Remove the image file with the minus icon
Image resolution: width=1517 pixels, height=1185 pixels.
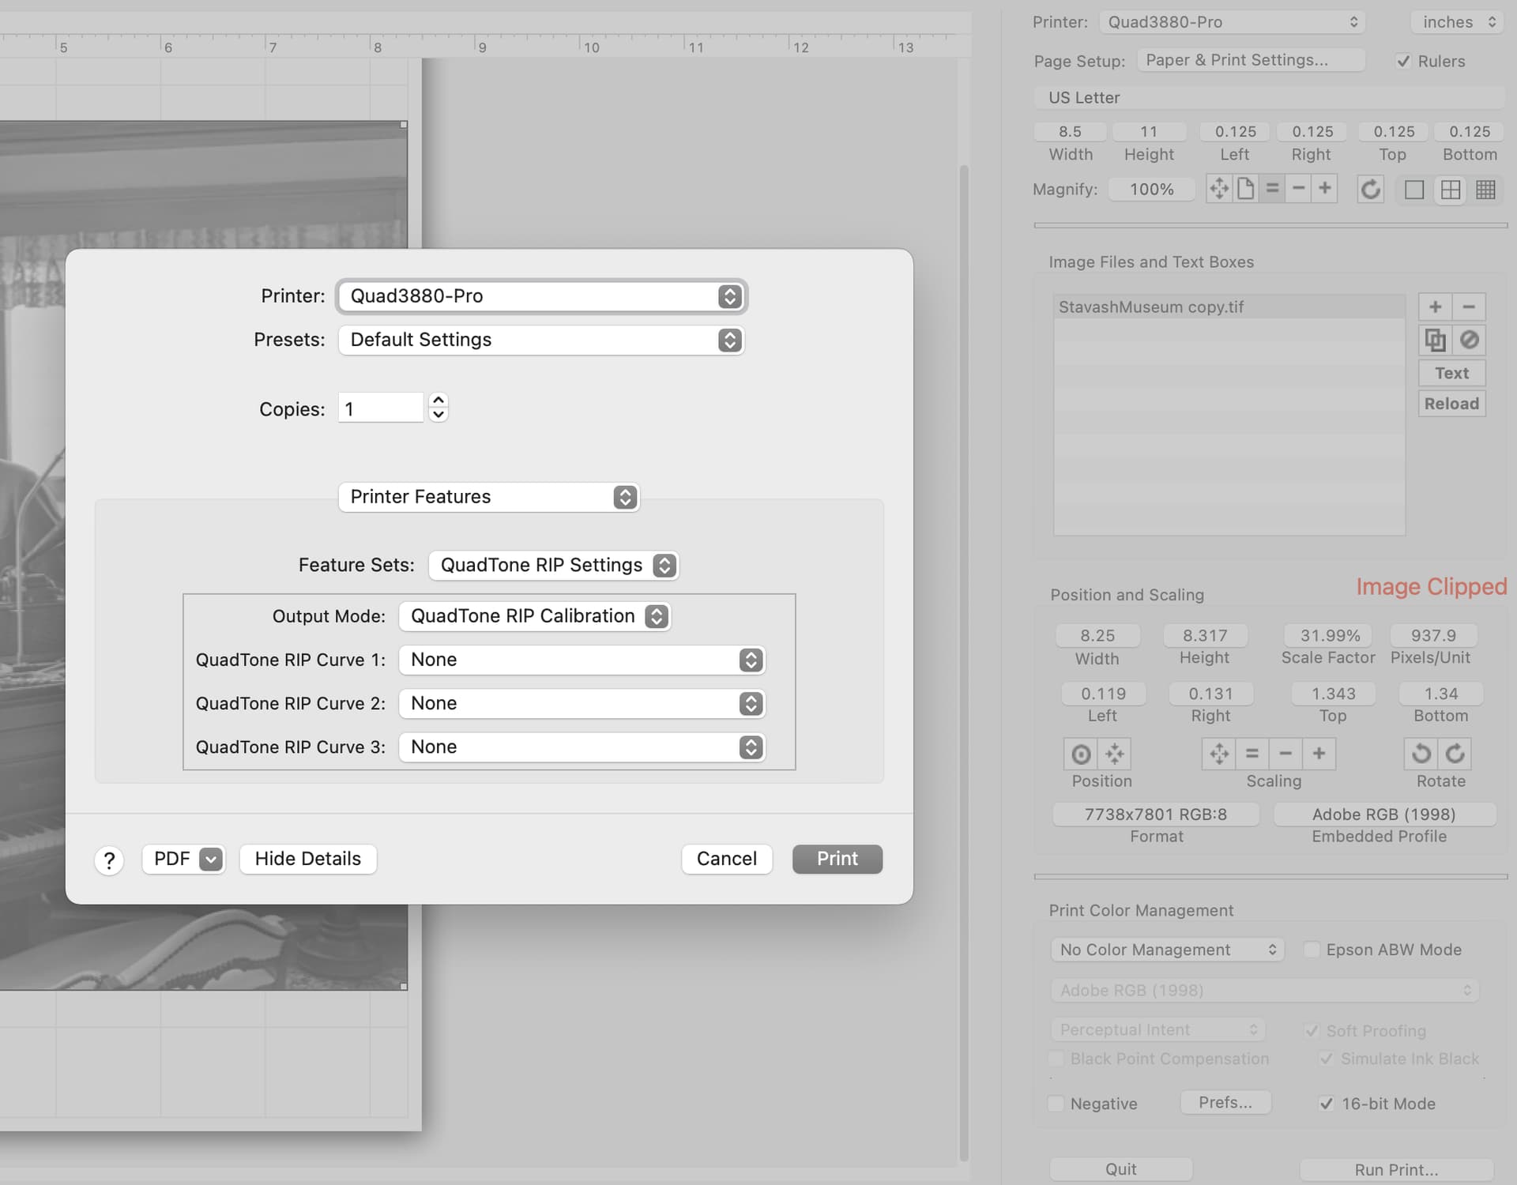point(1469,307)
